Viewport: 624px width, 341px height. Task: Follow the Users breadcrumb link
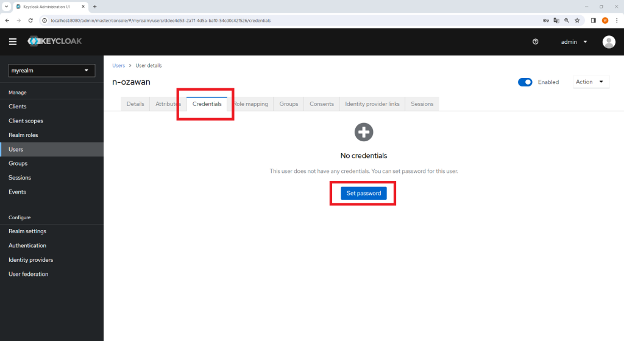tap(119, 66)
